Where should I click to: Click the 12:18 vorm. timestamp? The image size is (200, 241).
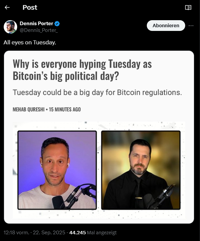pyautogui.click(x=16, y=233)
